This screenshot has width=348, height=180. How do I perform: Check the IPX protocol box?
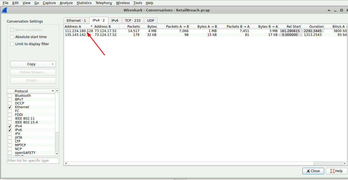pos(10,134)
